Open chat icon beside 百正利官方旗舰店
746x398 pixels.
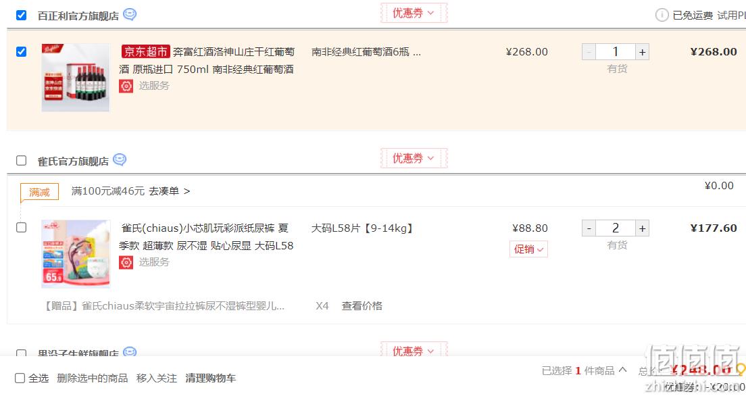point(130,15)
